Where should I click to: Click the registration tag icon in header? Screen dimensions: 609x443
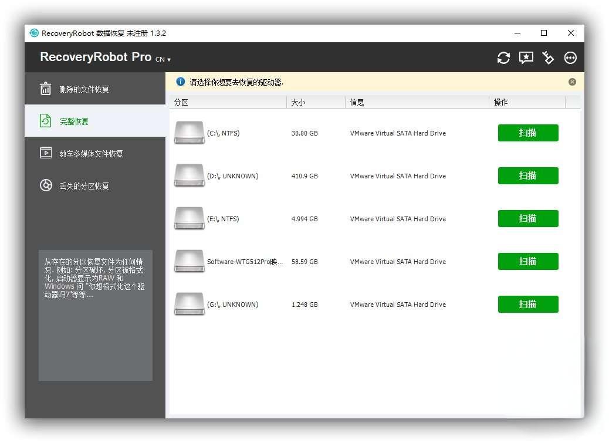tap(548, 58)
